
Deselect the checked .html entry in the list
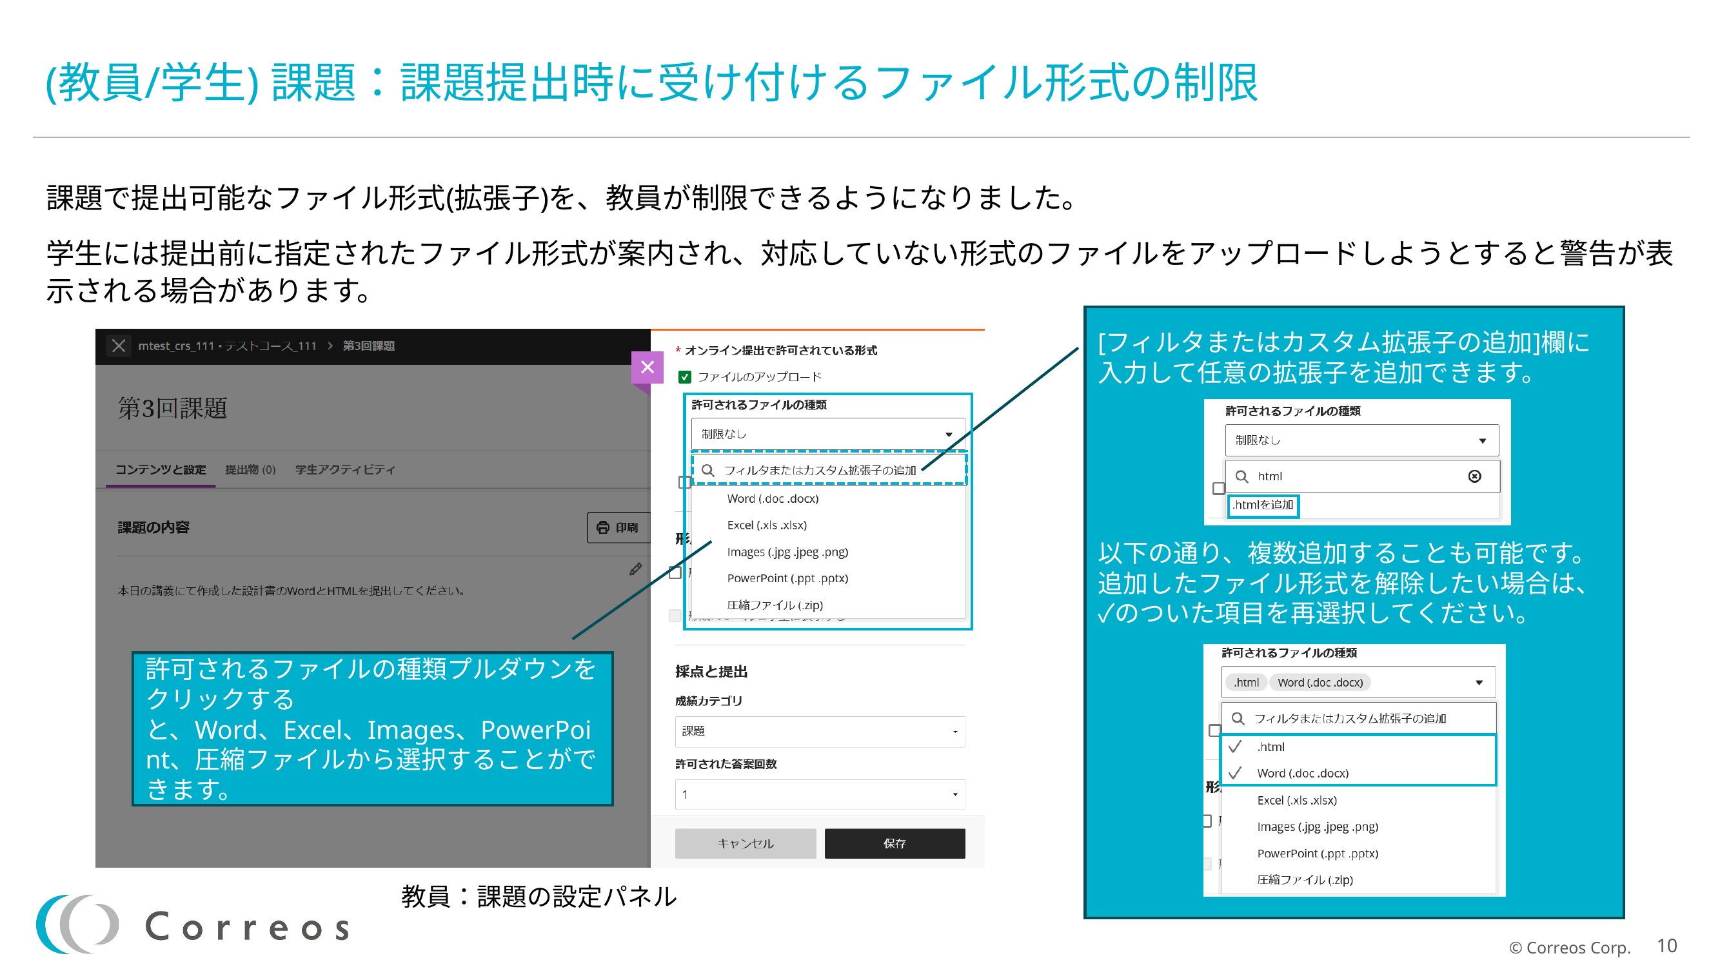(x=1359, y=747)
